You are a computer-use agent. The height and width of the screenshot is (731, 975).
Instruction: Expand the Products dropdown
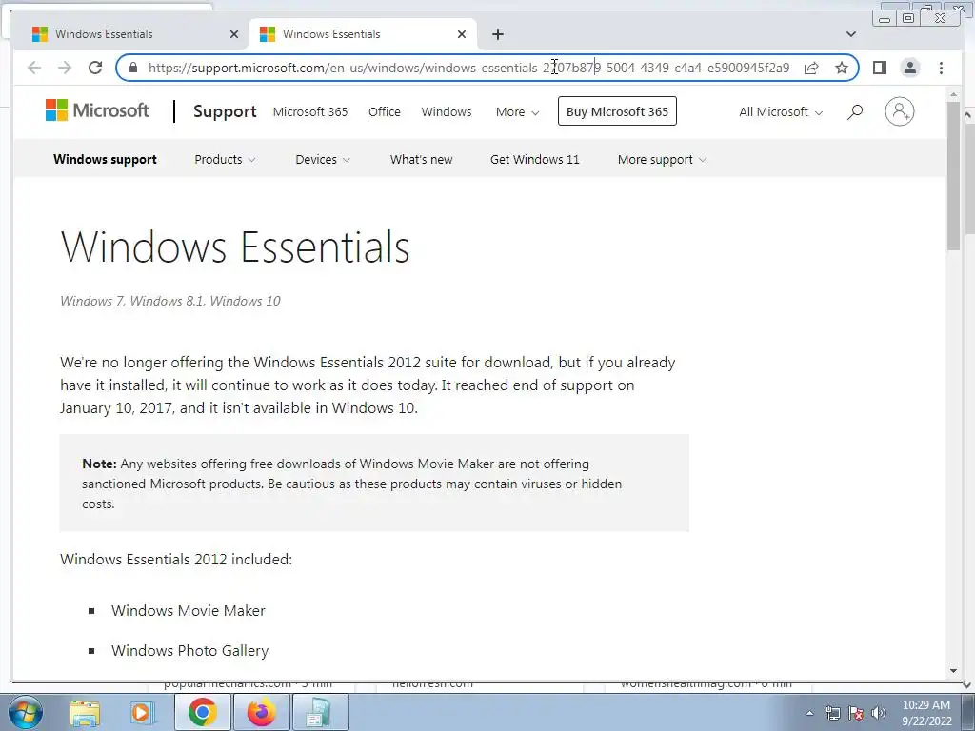[225, 159]
